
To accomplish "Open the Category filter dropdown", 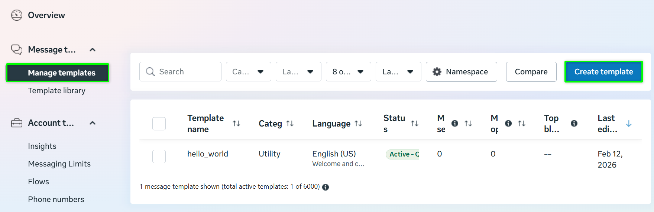I will [x=248, y=72].
